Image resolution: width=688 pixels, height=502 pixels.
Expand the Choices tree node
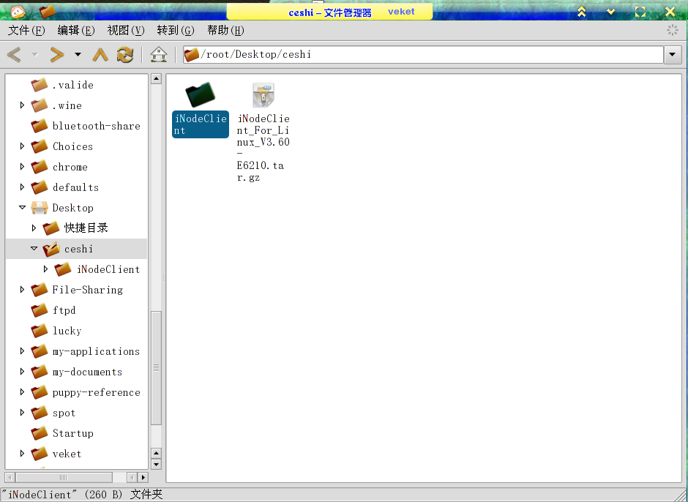click(22, 146)
